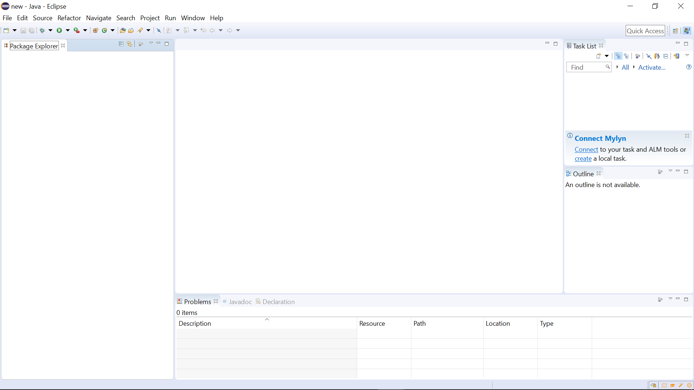Screen dimensions: 694x390
Task: Click the Find field in Task List
Action: (x=586, y=67)
